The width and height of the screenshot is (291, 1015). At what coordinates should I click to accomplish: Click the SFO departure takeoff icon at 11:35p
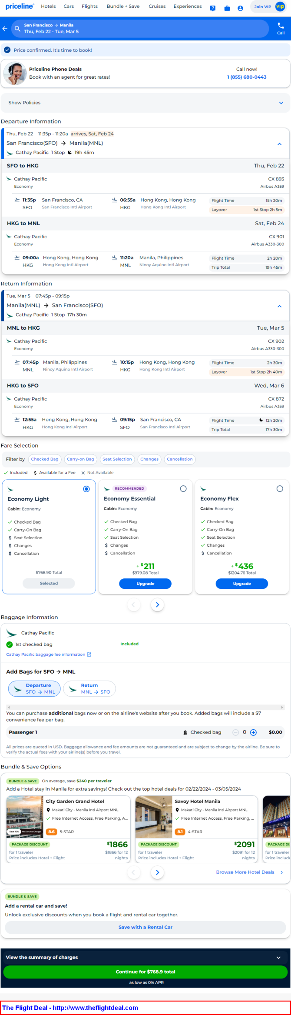pos(17,200)
